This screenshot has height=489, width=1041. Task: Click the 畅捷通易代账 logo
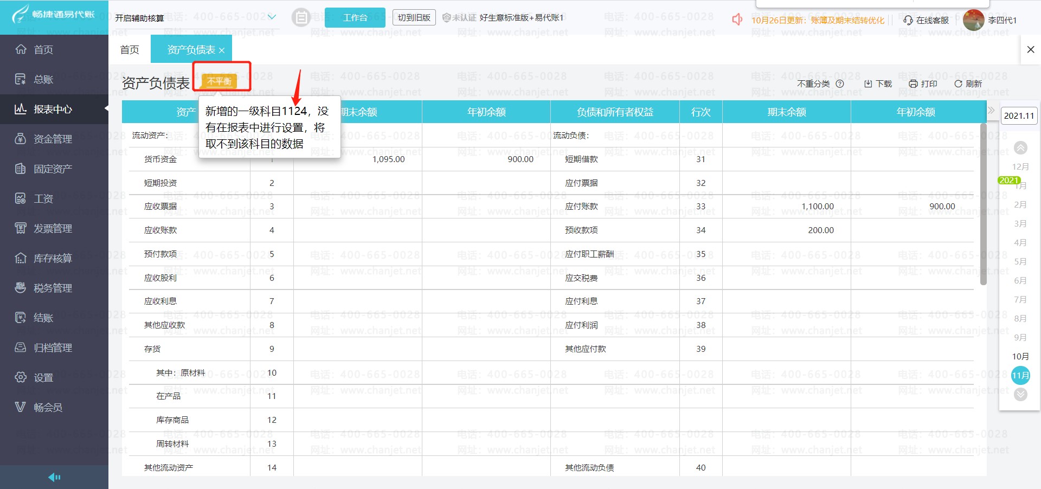(53, 15)
